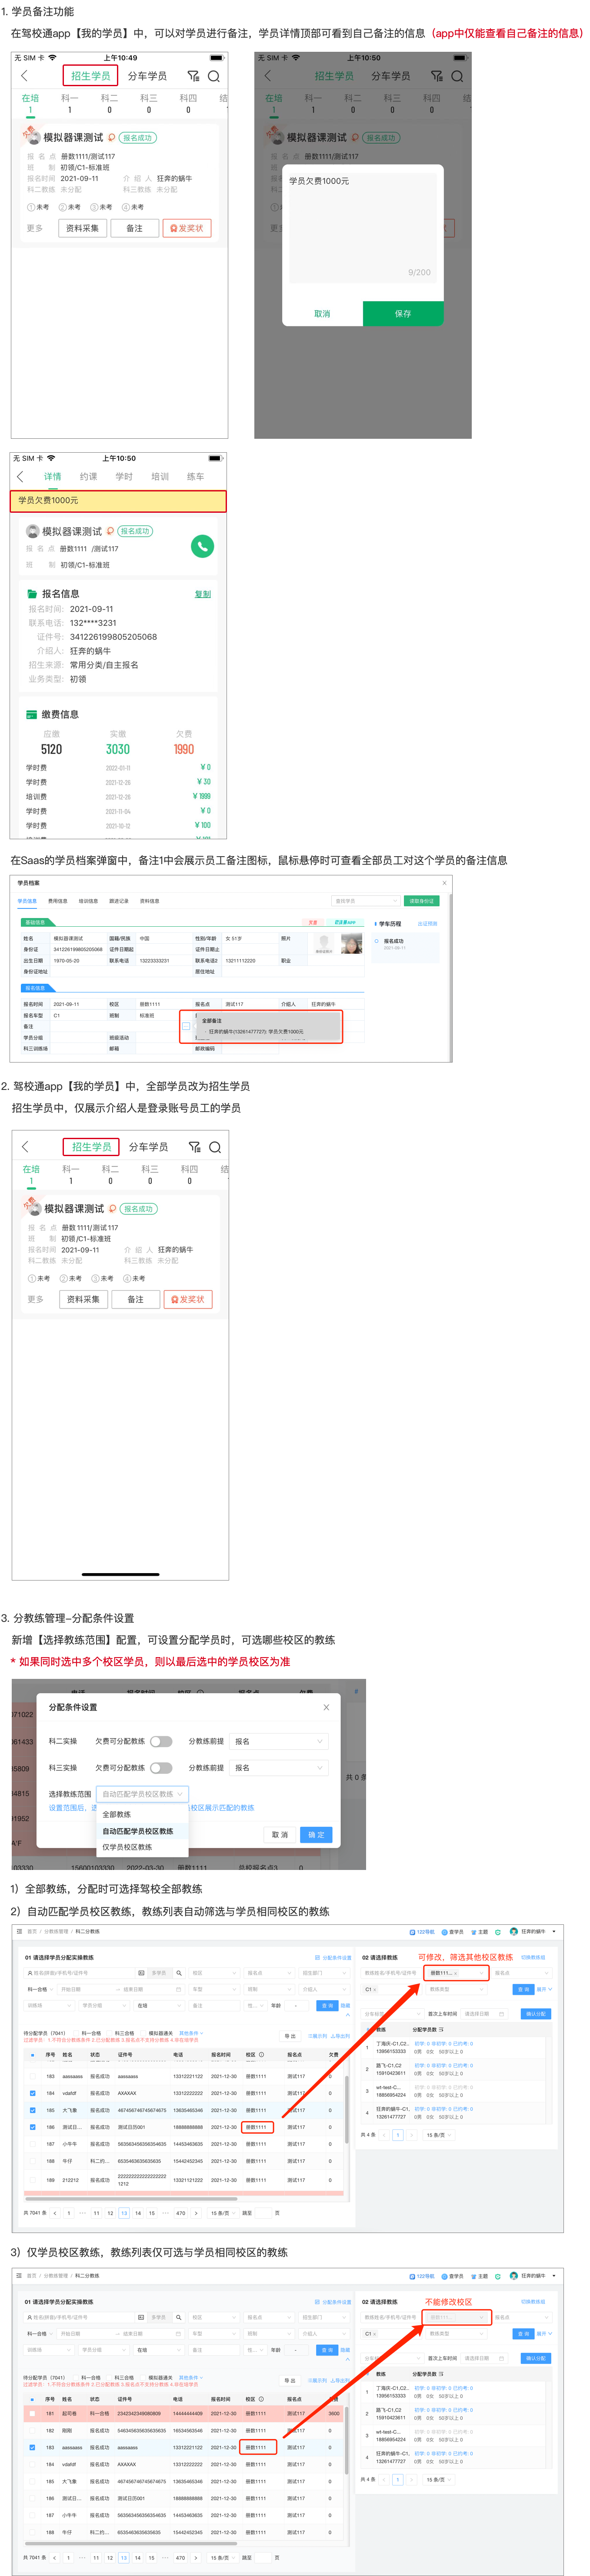Image resolution: width=590 pixels, height=2576 pixels.
Task: Tap the green phone call icon on student detail
Action: 202,546
